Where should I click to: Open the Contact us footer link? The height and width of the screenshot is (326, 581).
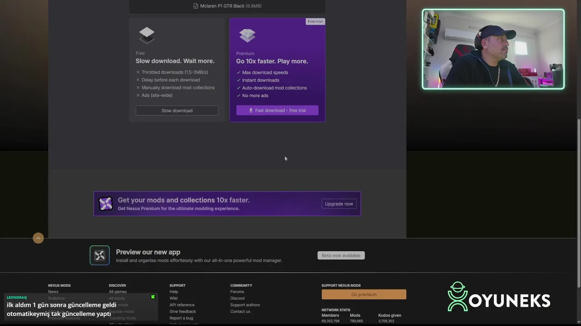pos(240,312)
